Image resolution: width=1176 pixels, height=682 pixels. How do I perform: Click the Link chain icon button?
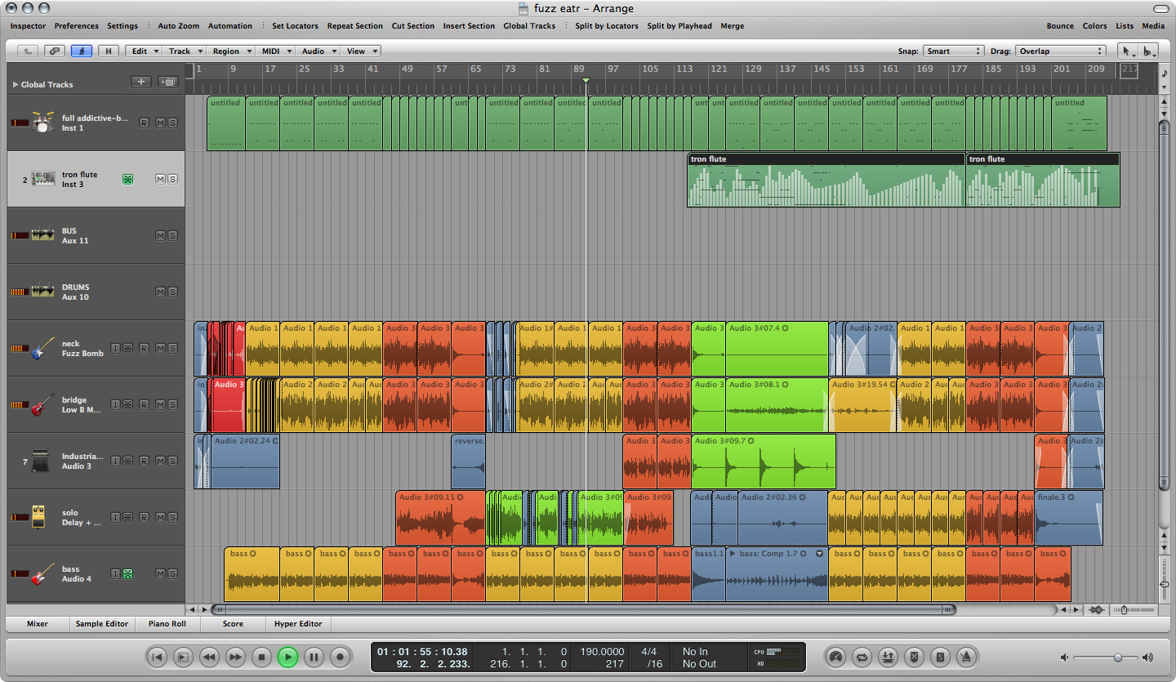tap(54, 51)
